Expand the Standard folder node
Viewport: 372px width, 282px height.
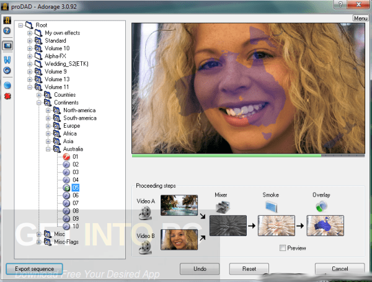[x=30, y=40]
